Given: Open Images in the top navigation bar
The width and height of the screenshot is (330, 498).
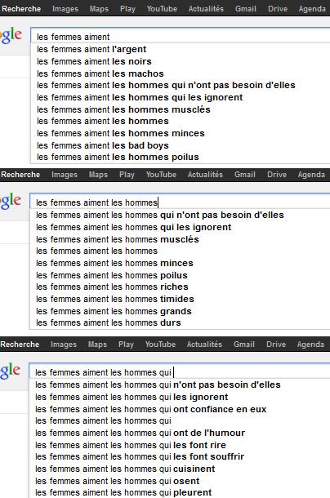Looking at the screenshot, I should click(x=65, y=9).
